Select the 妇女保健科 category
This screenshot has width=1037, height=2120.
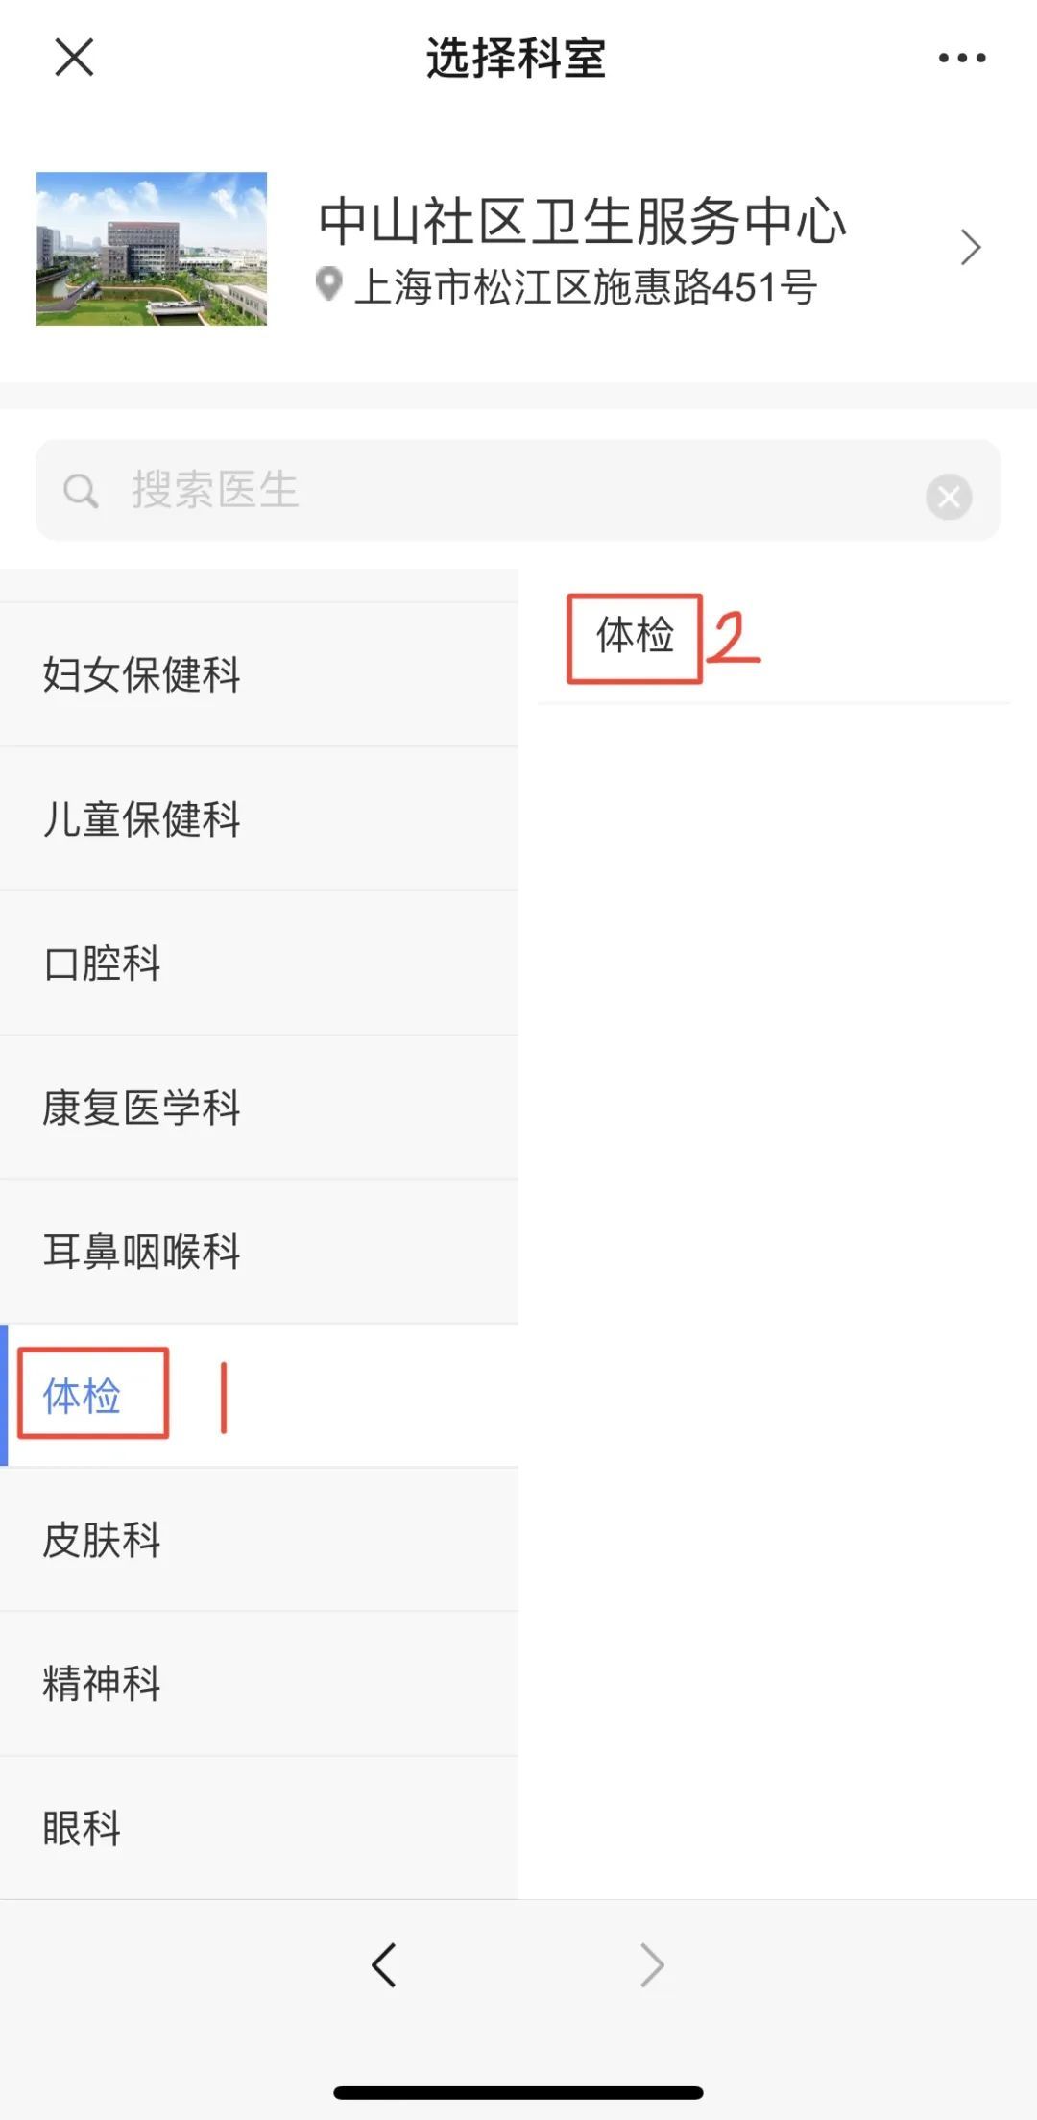[x=142, y=675]
